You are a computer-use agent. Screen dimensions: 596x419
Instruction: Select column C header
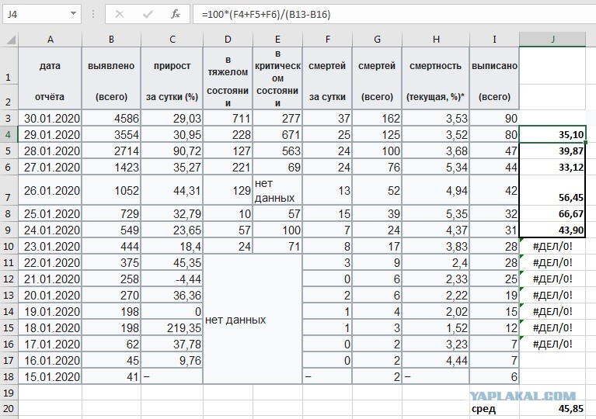pyautogui.click(x=173, y=39)
